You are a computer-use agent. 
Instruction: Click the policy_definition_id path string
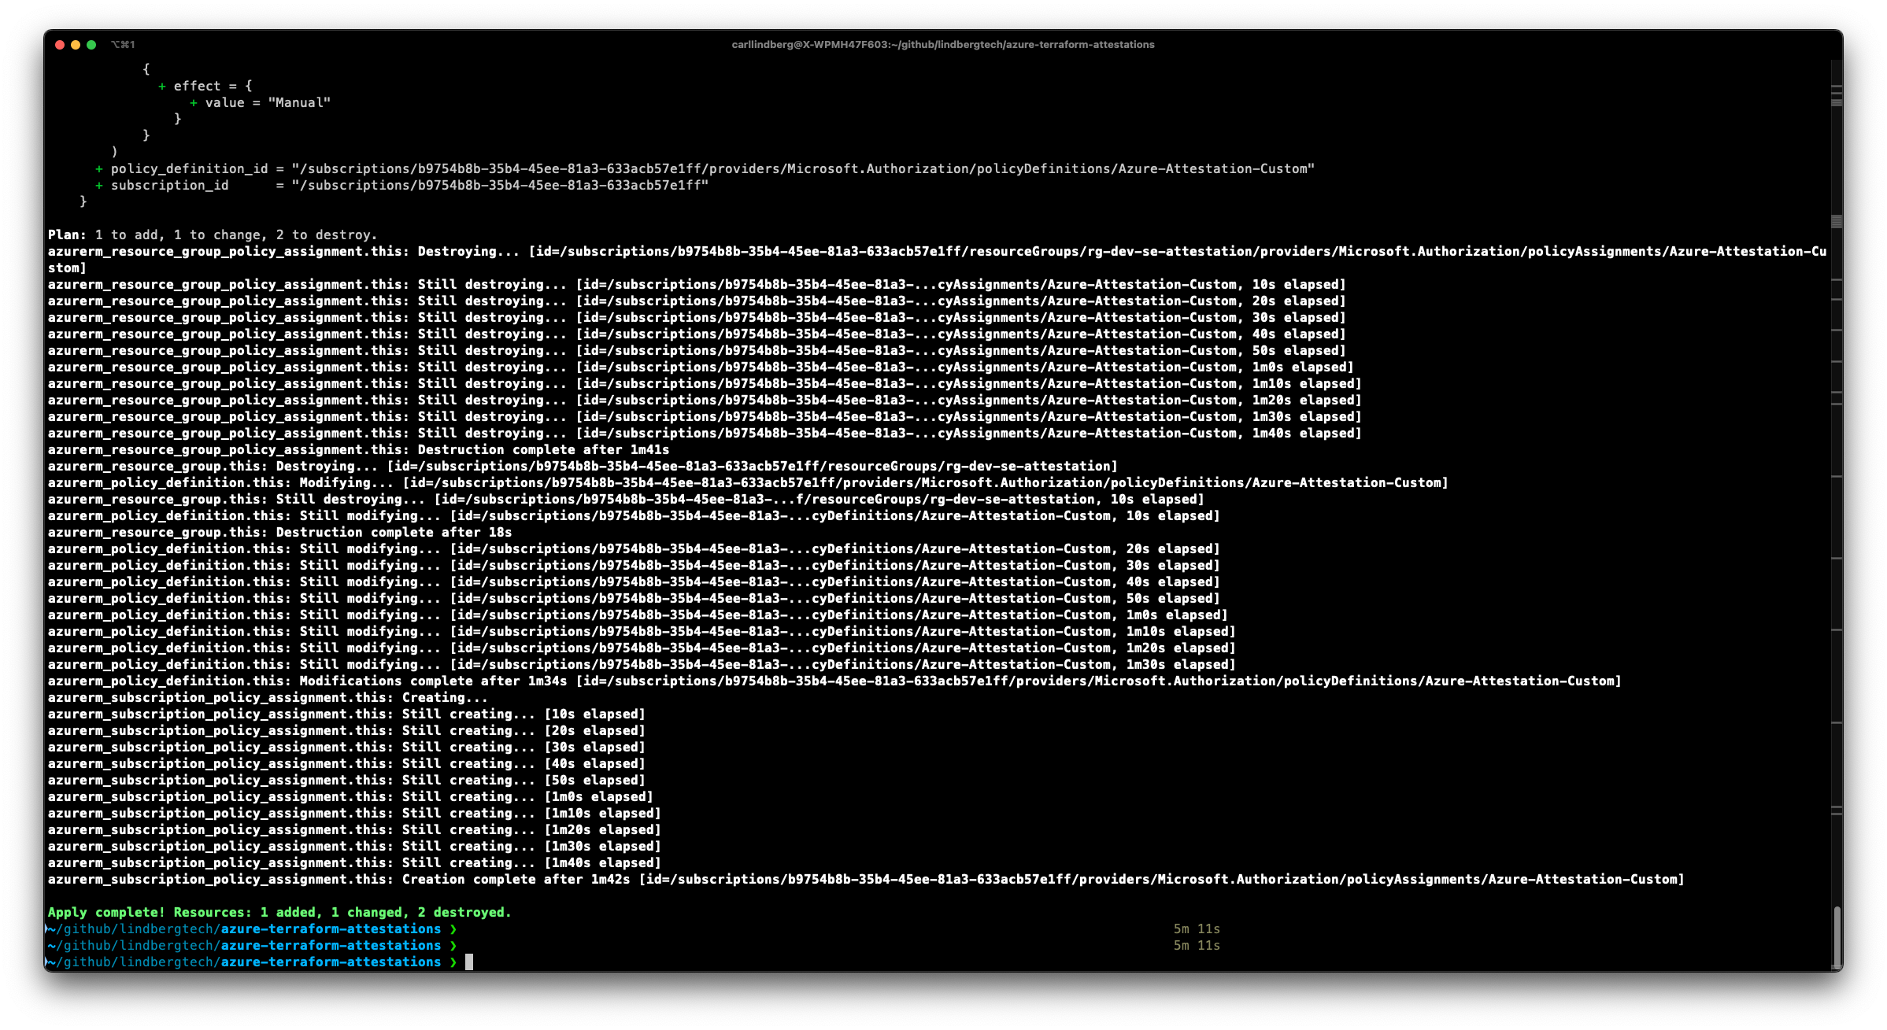(x=802, y=169)
